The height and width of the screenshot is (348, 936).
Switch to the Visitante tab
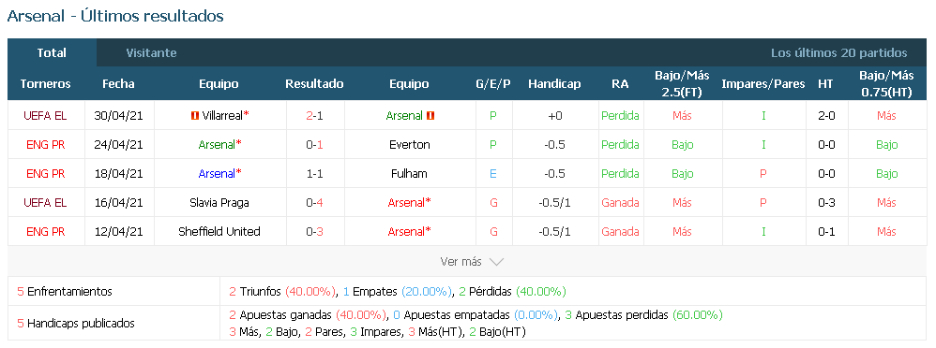click(x=151, y=52)
